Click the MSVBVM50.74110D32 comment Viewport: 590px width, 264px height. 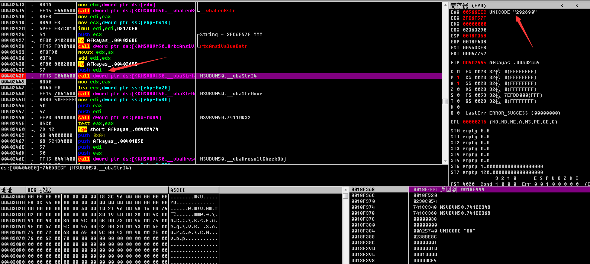click(x=225, y=118)
